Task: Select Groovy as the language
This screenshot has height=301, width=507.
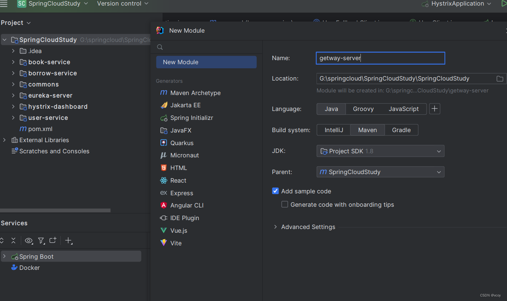Action: click(x=363, y=109)
